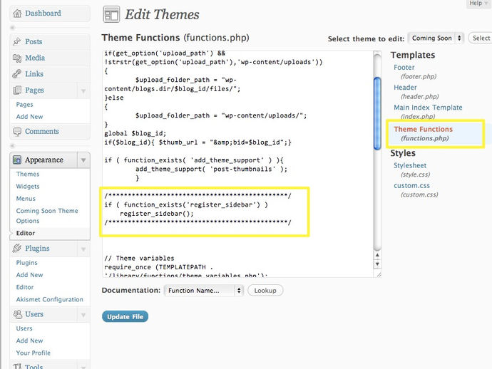Click the Appearance section icon
This screenshot has width=492, height=369.
pos(17,160)
